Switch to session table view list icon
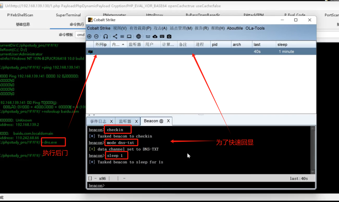339x202 pixels. tap(122, 36)
